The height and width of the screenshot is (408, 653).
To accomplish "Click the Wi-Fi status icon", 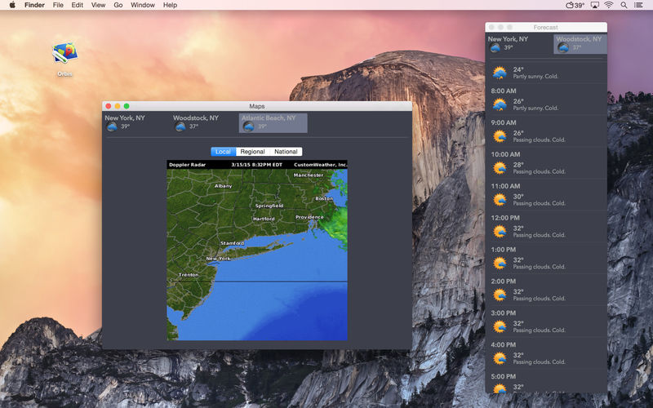I will [x=609, y=5].
